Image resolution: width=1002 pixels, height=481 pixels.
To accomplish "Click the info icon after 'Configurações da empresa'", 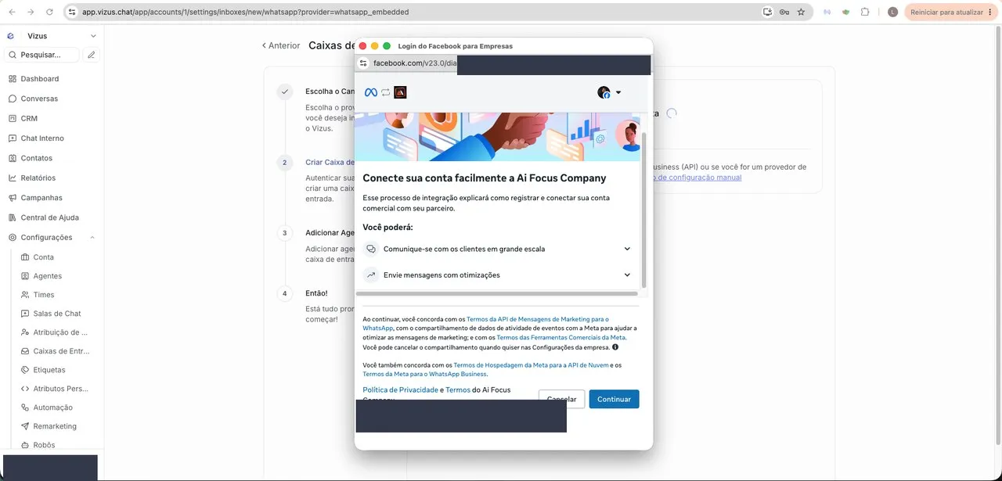I will 615,347.
